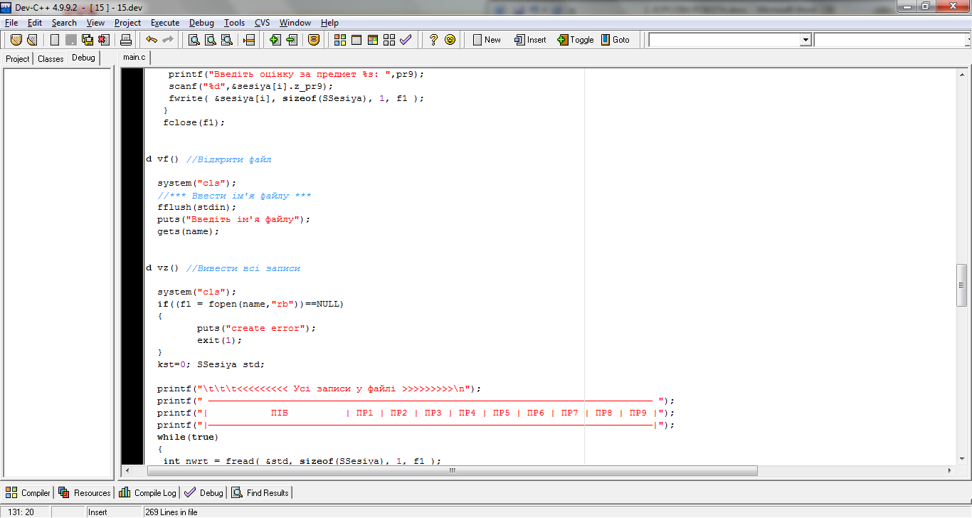Open the File menu
972x518 pixels.
11,23
